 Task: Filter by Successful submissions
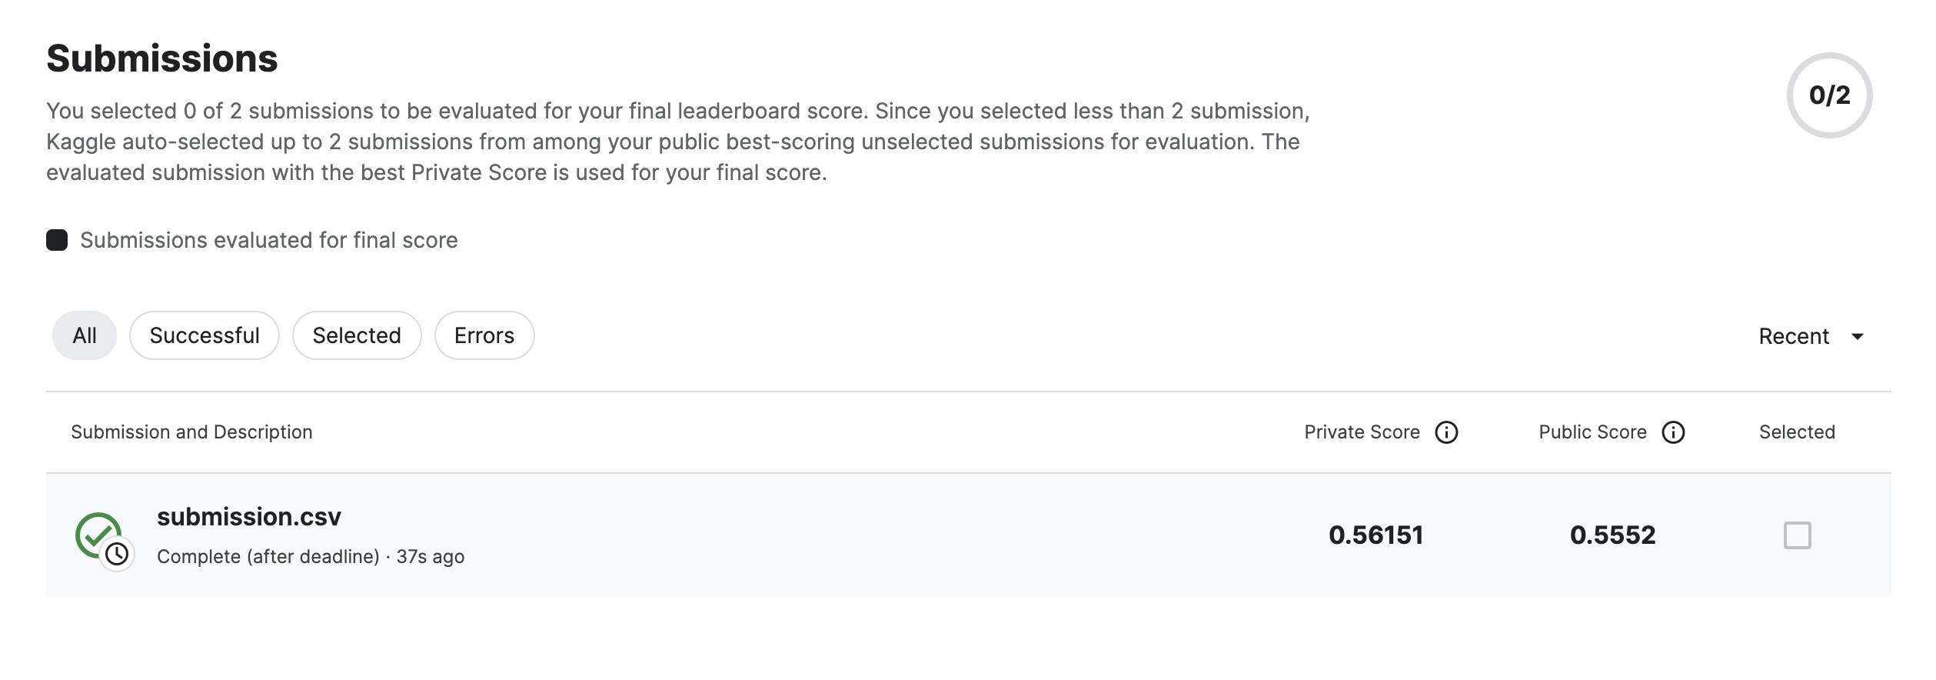(x=205, y=335)
